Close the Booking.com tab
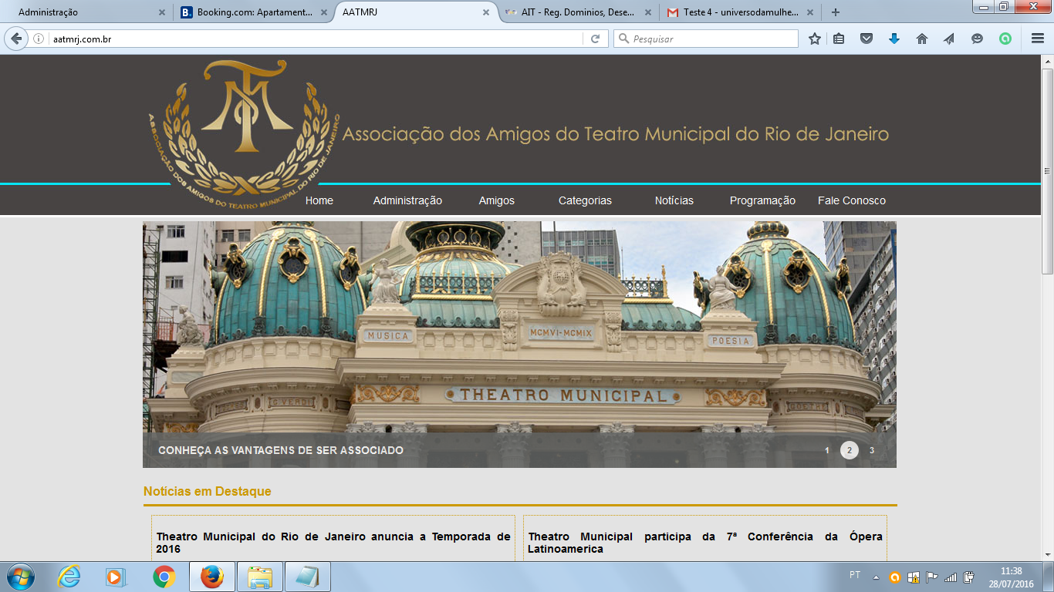 (324, 12)
